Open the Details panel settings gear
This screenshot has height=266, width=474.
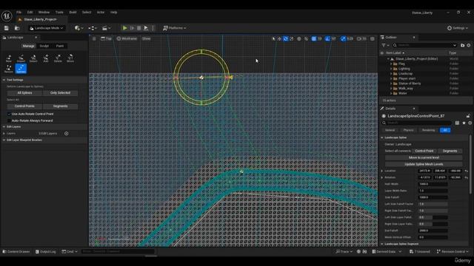[x=470, y=123]
